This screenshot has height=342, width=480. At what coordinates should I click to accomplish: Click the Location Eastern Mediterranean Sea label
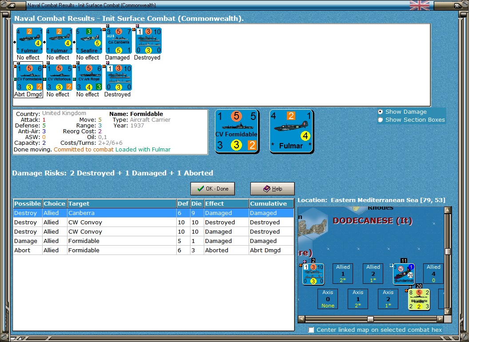pos(371,200)
